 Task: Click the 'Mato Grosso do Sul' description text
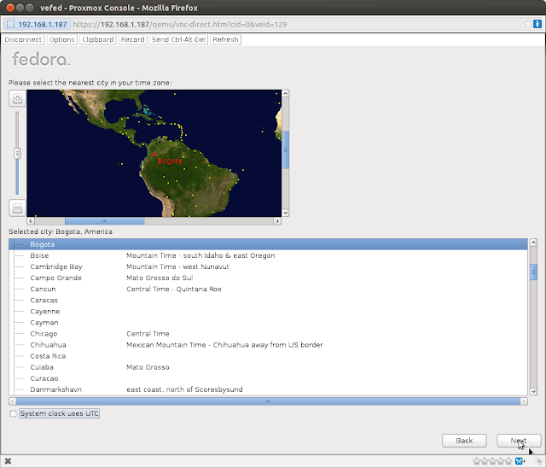click(x=160, y=278)
